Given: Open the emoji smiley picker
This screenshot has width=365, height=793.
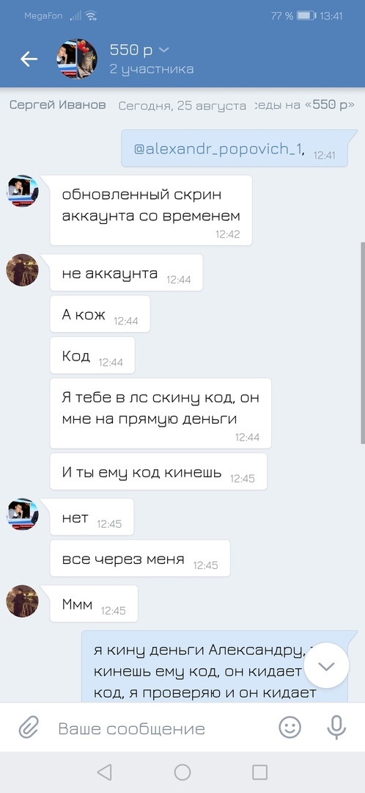Looking at the screenshot, I should [290, 728].
